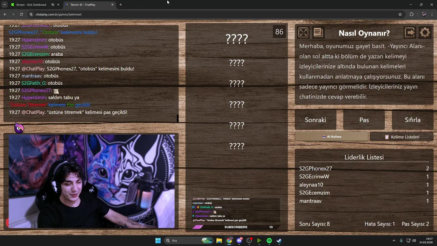437x246 pixels.
Task: Click the taskbar search box Ara
Action: 188,241
